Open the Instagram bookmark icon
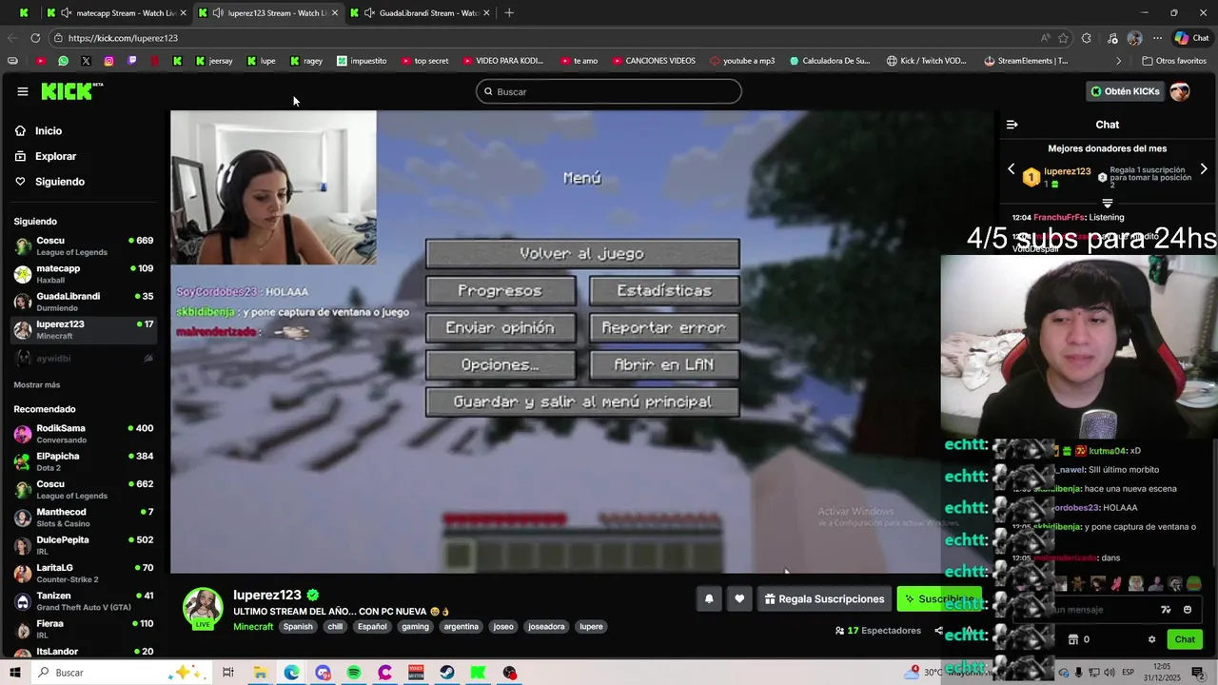Image resolution: width=1218 pixels, height=685 pixels. pos(108,61)
